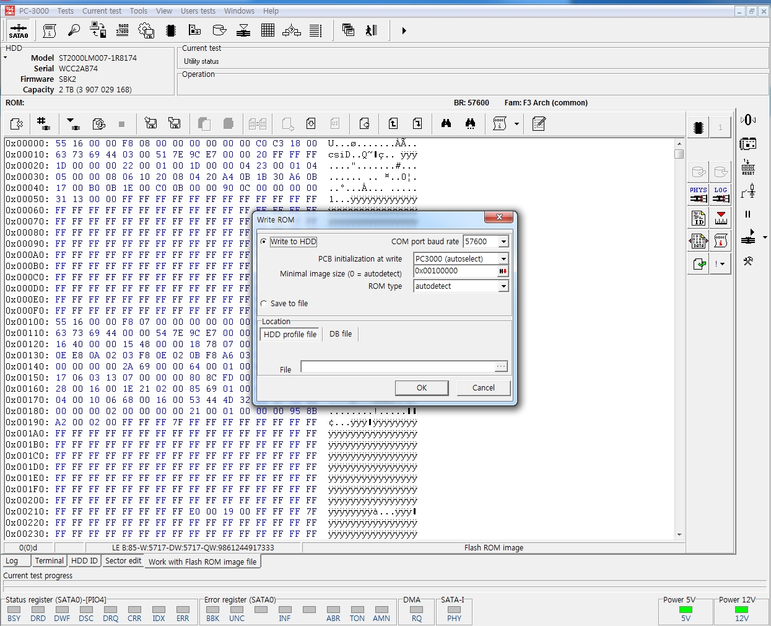Cancel the Write ROM dialog
The image size is (771, 626).
(483, 388)
